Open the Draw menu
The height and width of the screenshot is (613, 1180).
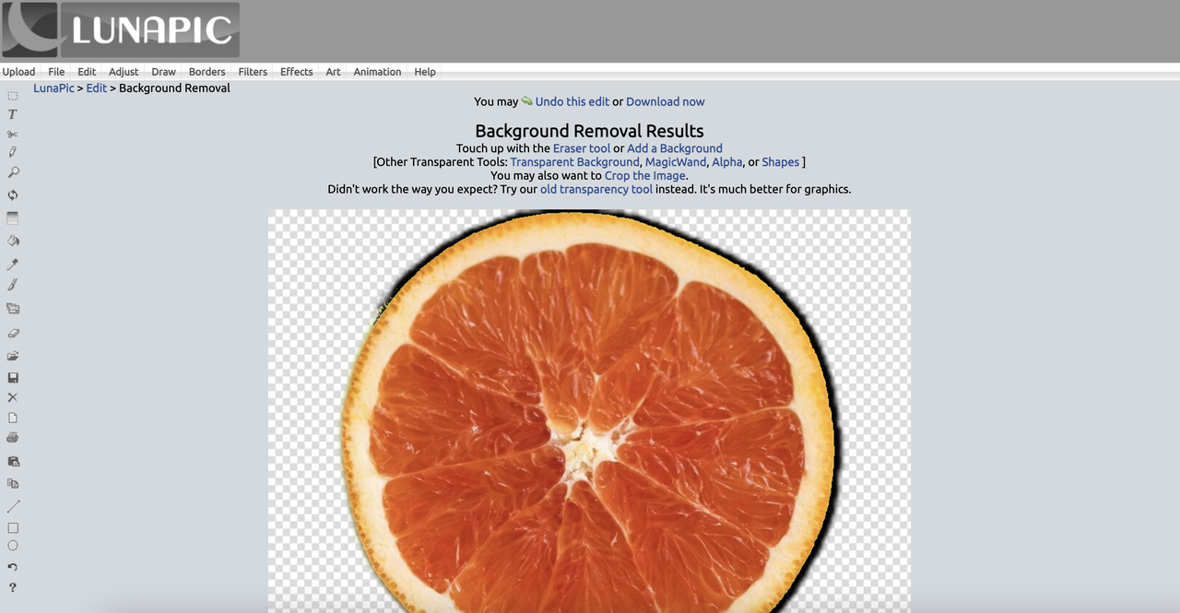click(x=163, y=72)
